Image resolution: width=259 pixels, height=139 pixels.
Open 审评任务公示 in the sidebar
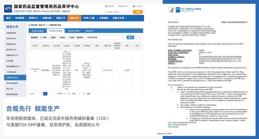(11, 38)
